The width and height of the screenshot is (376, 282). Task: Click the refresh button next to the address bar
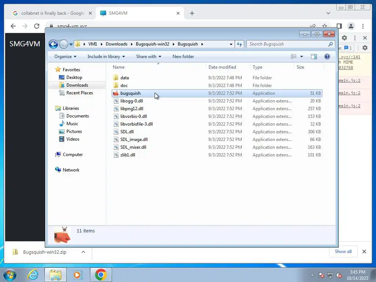click(239, 44)
